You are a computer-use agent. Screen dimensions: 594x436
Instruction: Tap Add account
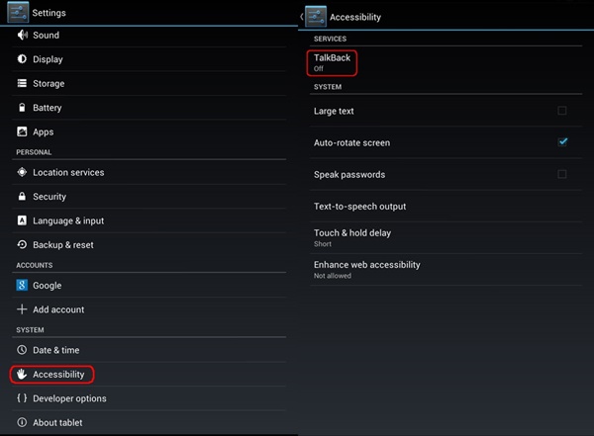coord(148,309)
